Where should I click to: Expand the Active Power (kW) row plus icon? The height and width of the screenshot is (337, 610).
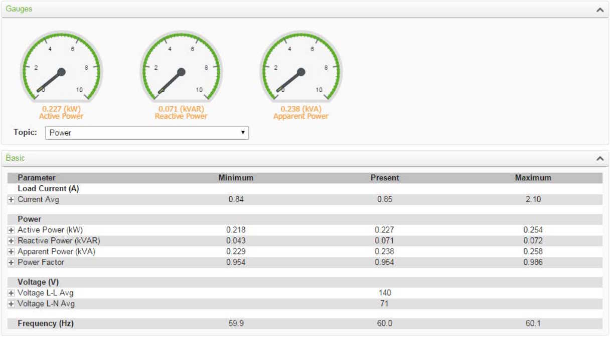tap(11, 230)
